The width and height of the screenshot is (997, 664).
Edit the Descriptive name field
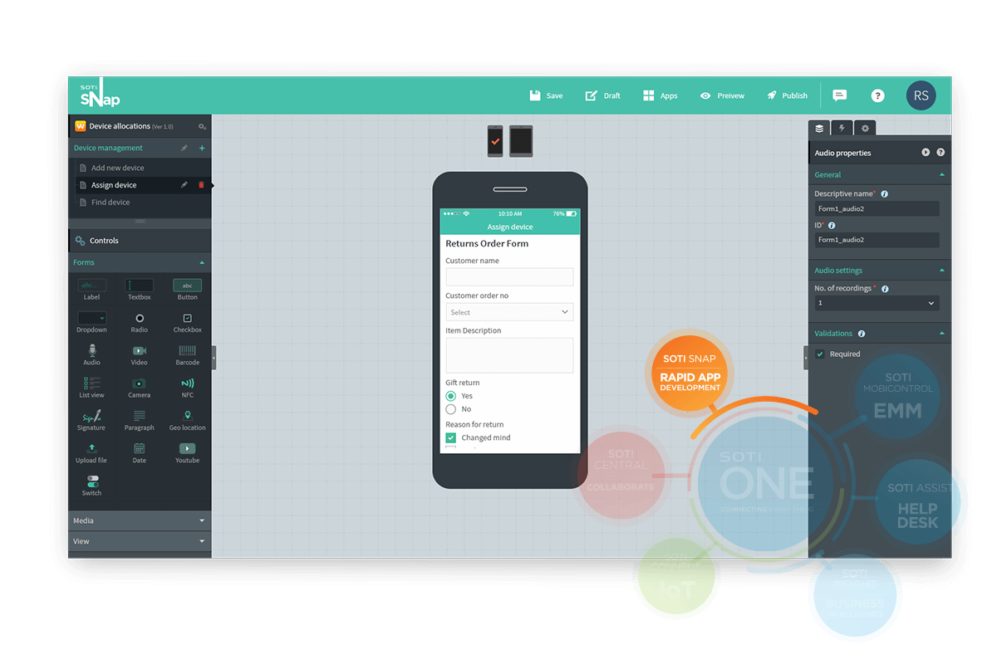point(877,209)
